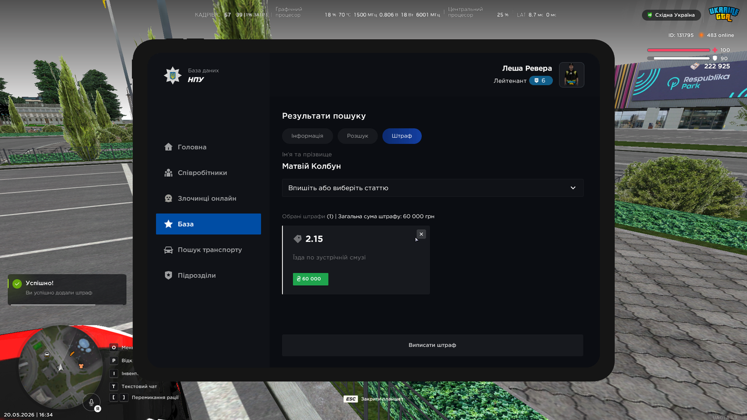Screen dimensions: 747x420
Task: Click the shield icon next to Підрозділи
Action: 169,275
